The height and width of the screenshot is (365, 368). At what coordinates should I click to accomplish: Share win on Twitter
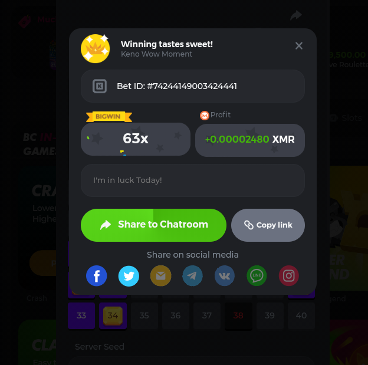point(129,276)
